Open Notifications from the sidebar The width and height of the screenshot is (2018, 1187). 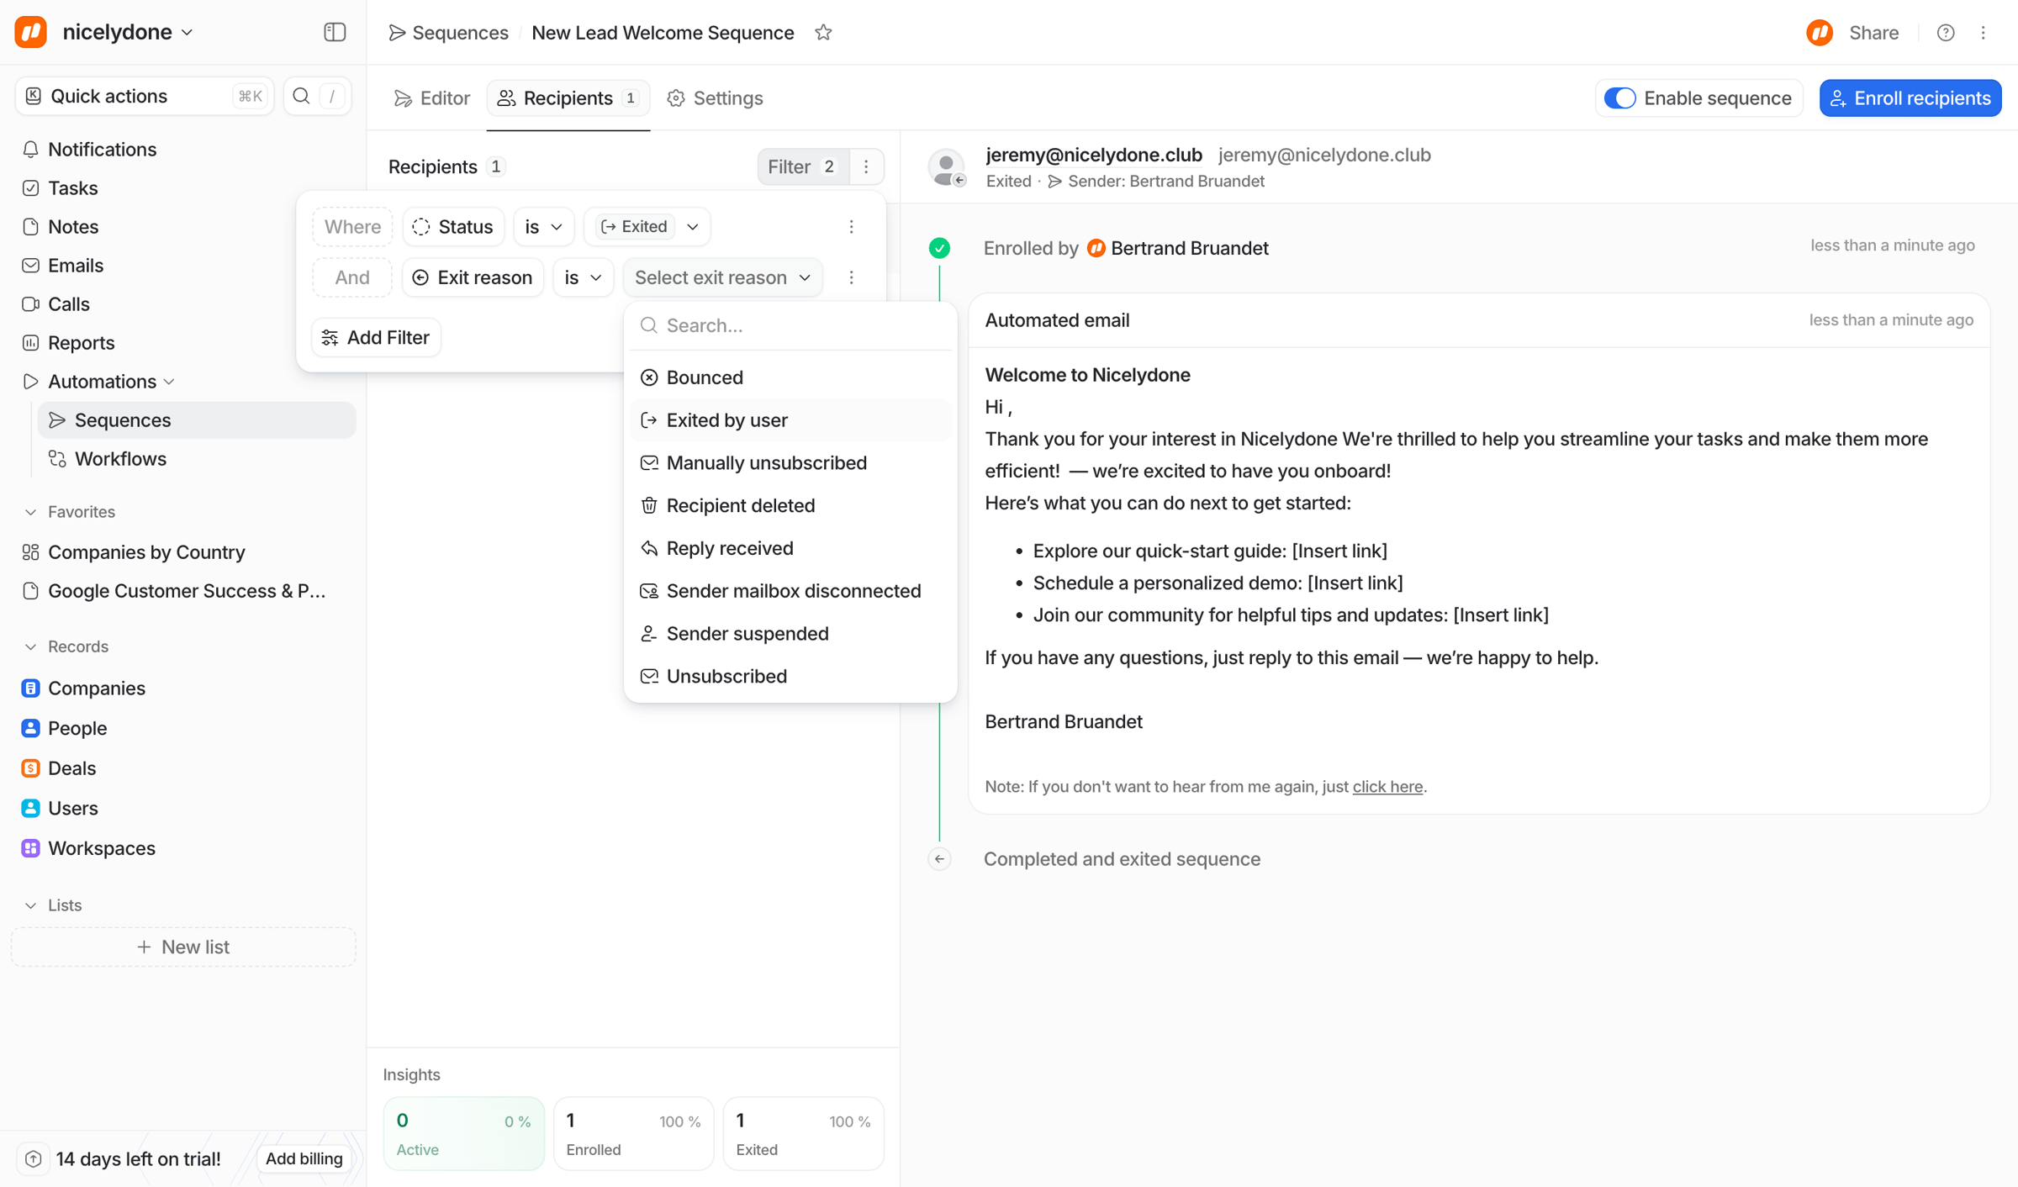tap(102, 149)
